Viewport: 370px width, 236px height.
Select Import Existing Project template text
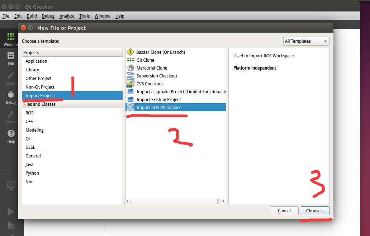[x=158, y=100]
